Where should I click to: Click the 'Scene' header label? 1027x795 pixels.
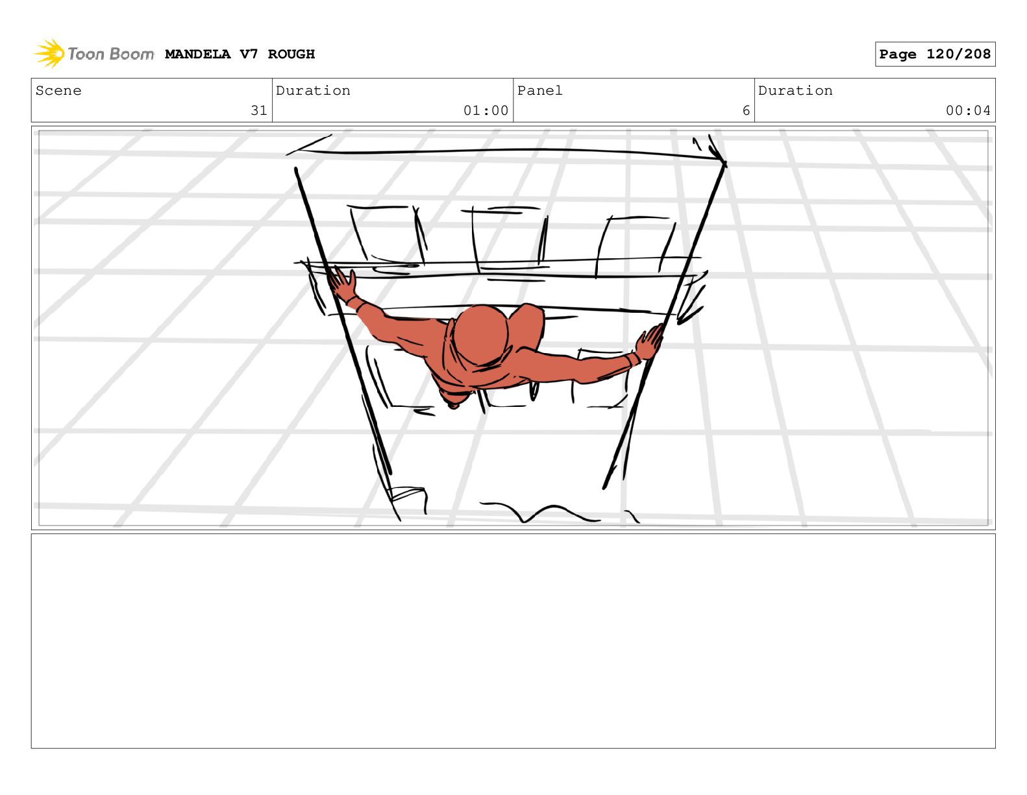coord(58,91)
